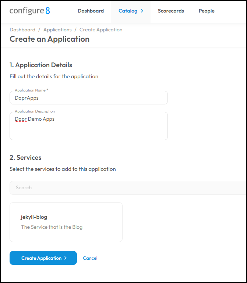
Task: Click the Create Application breadcrumb
Action: pyautogui.click(x=101, y=30)
